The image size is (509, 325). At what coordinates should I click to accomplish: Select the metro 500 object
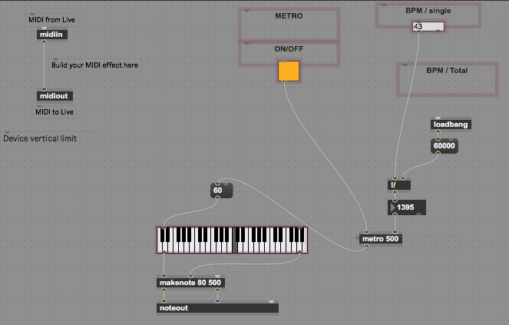pos(381,239)
